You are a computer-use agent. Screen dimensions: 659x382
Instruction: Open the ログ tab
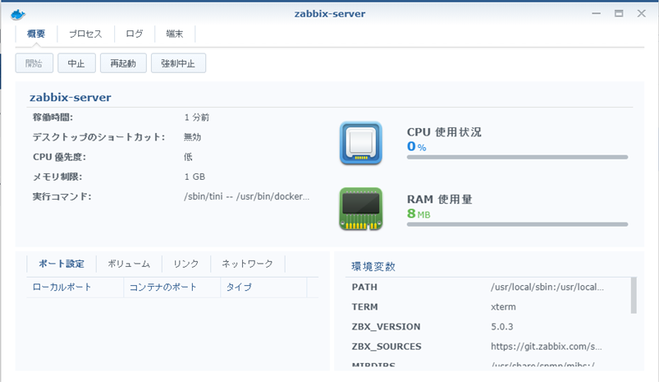coord(135,34)
